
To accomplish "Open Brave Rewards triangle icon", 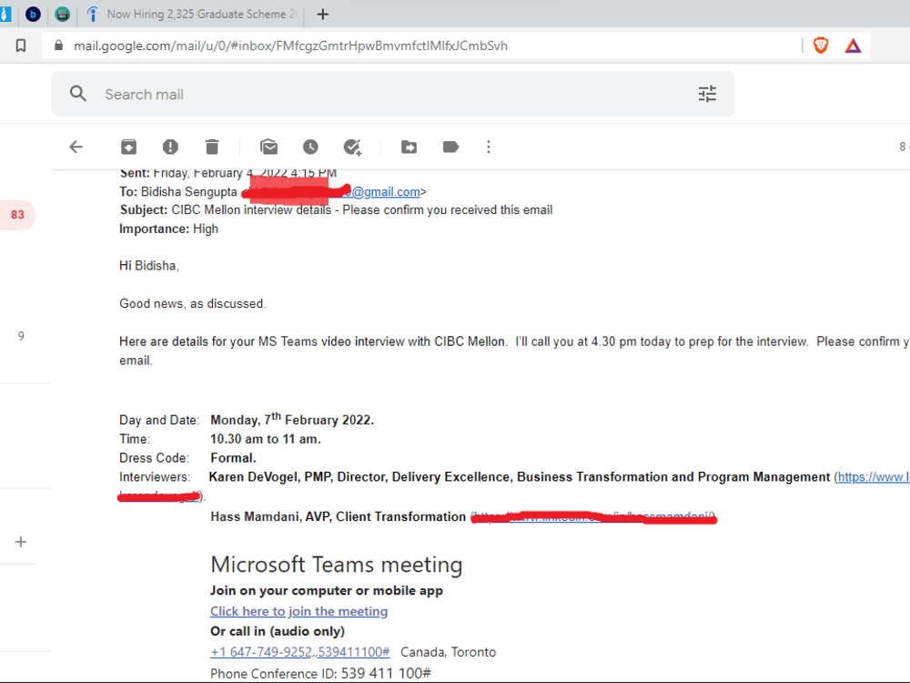I will click(x=853, y=46).
